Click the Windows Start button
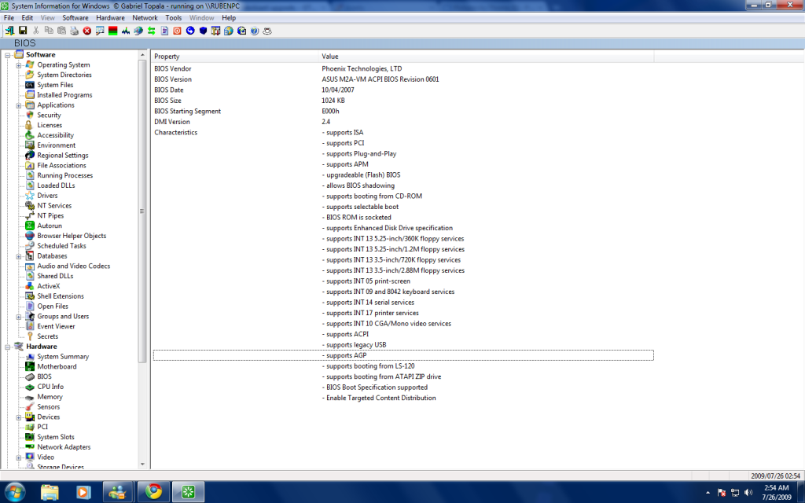Screen dimensions: 805x503 tap(14, 492)
